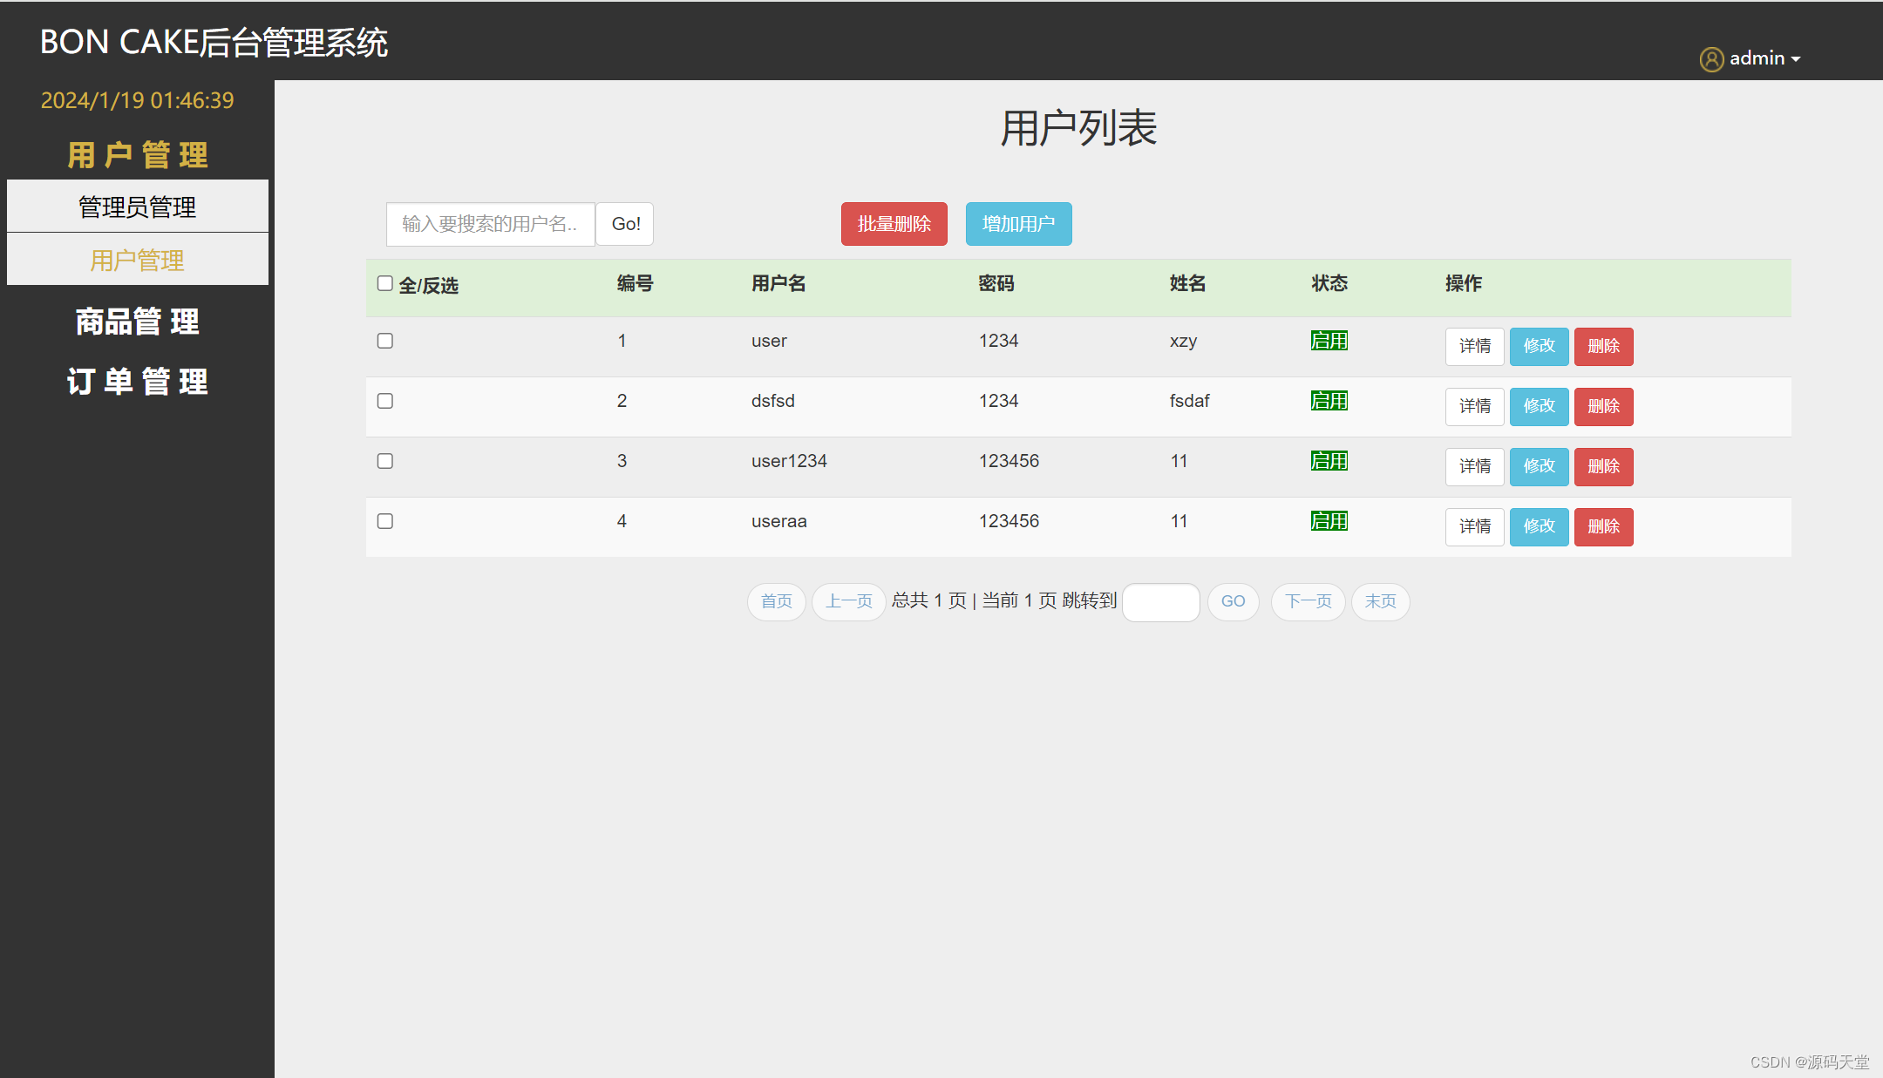The height and width of the screenshot is (1078, 1883).
Task: Click the 批量删除 button
Action: tap(894, 224)
